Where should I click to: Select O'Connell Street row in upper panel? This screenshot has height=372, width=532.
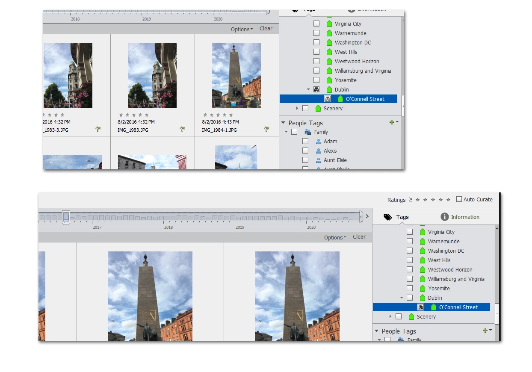click(338, 99)
